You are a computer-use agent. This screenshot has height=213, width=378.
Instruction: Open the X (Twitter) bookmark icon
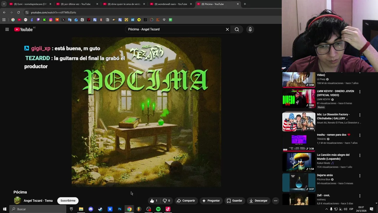pyautogui.click(x=63, y=20)
